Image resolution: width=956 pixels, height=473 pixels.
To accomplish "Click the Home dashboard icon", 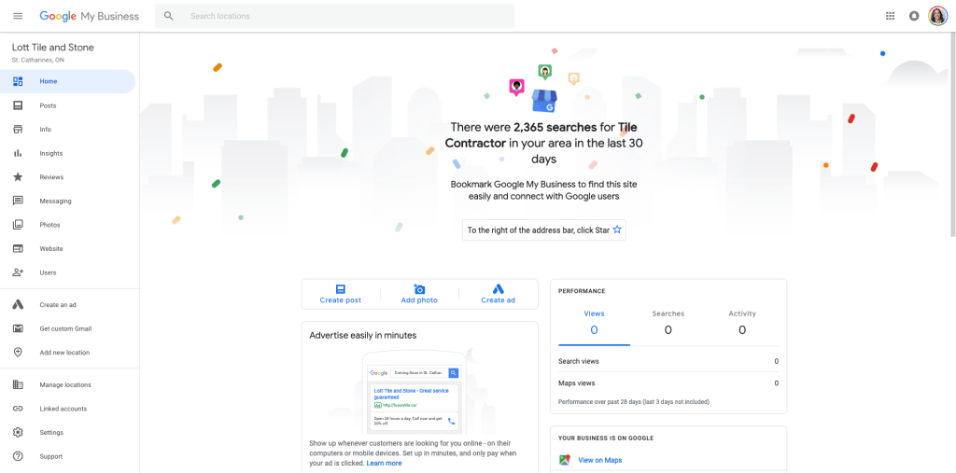I will pos(18,81).
